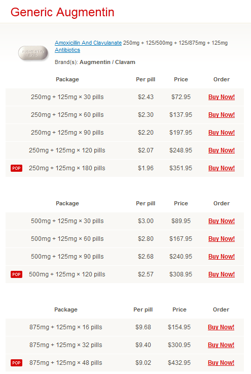Buy 875mg + 125mg × 16 pills
Image resolution: width=251 pixels, height=374 pixels.
pos(221,327)
